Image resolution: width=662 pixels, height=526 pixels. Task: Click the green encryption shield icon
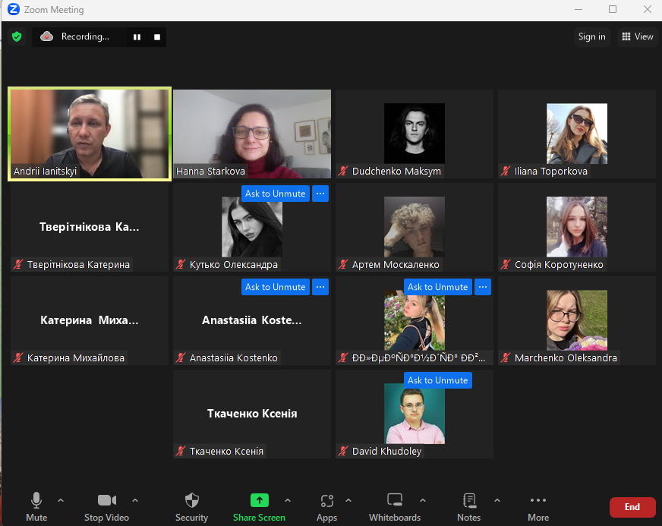[x=17, y=36]
